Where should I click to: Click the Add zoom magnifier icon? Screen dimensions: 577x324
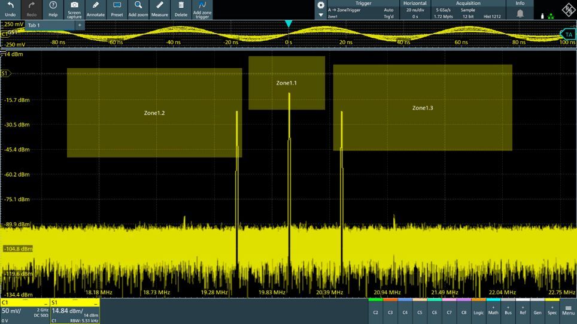click(138, 9)
